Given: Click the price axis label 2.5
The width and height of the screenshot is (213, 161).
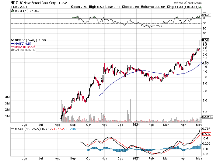Looking at the screenshot, I should (x=204, y=91).
